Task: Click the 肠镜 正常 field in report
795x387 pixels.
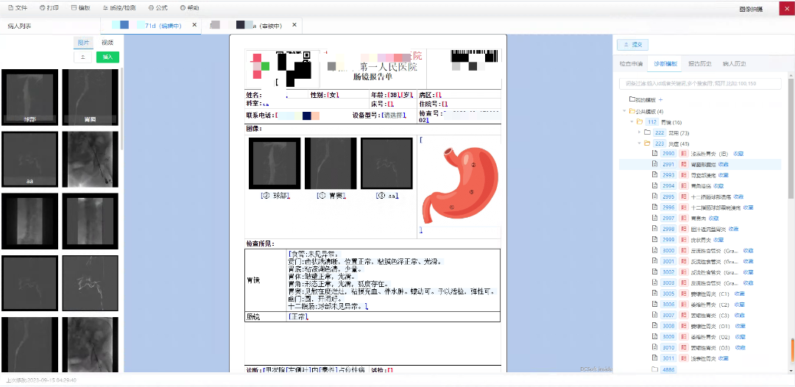Action: (298, 317)
